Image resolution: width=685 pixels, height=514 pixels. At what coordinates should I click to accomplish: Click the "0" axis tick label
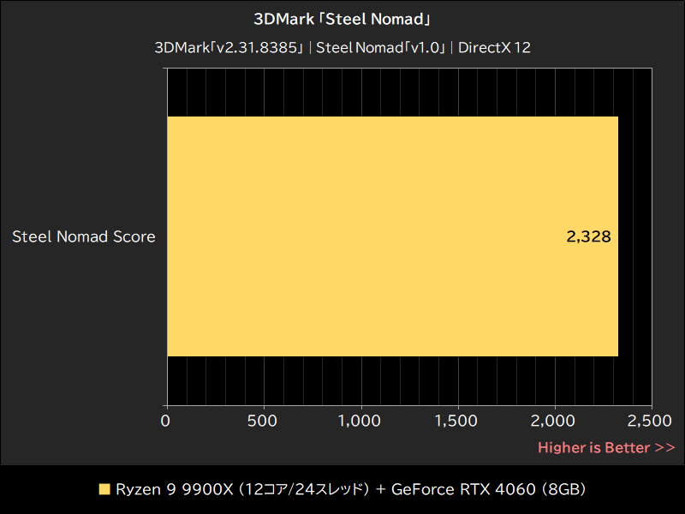click(165, 421)
